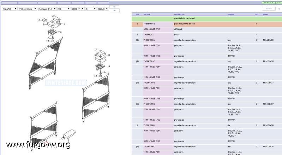Open the TR model dropdown

click(x=64, y=9)
